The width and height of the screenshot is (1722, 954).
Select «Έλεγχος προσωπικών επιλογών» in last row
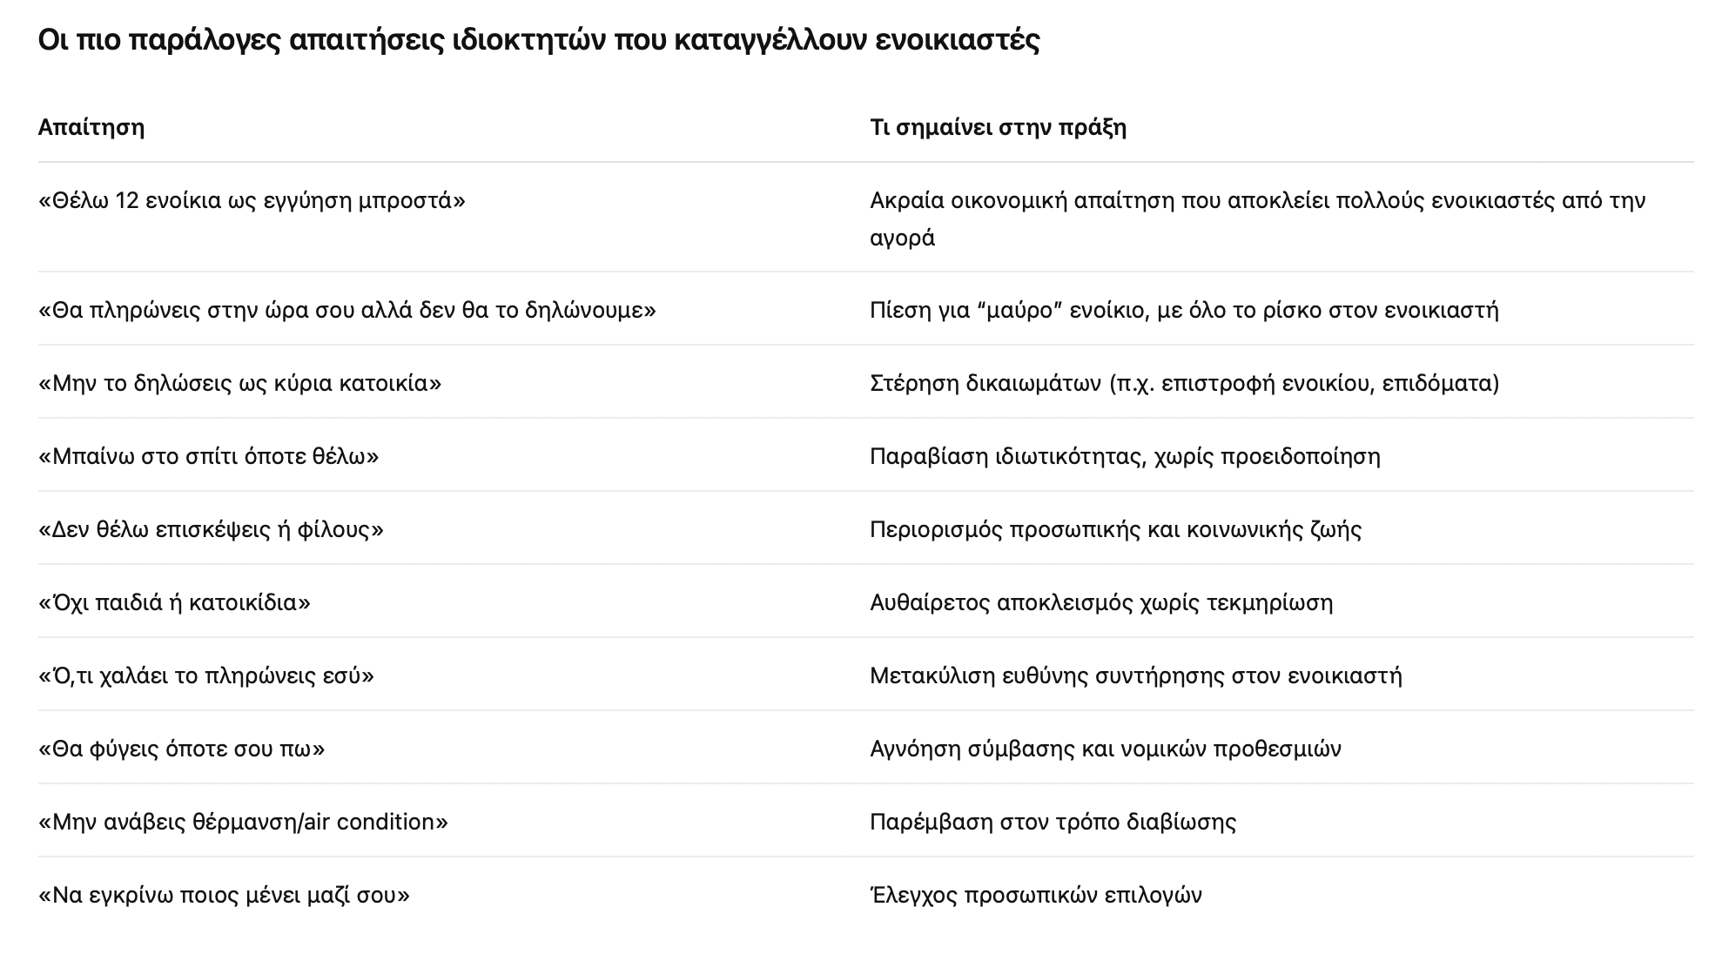pyautogui.click(x=1035, y=896)
